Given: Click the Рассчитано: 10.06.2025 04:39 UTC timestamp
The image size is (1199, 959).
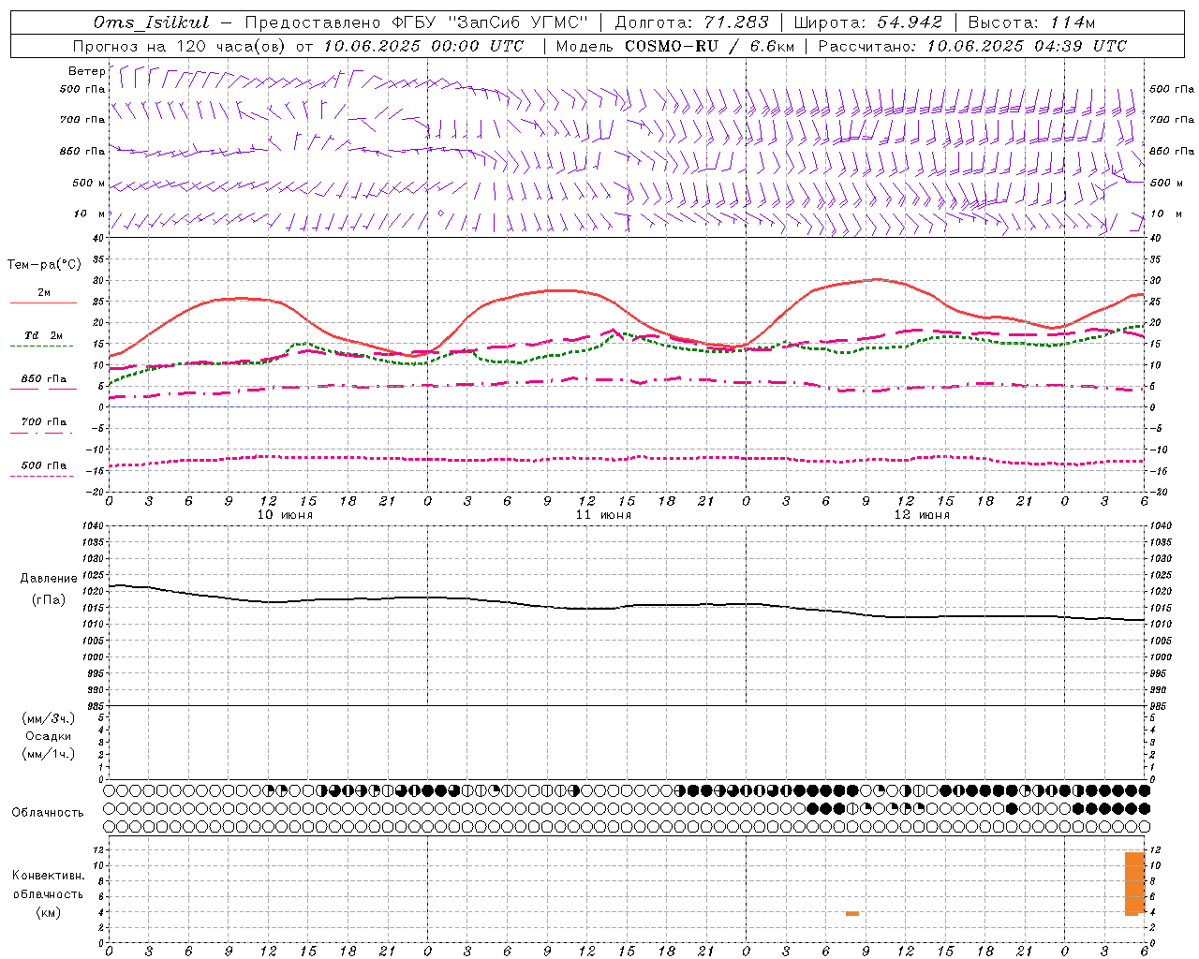Looking at the screenshot, I should (972, 46).
